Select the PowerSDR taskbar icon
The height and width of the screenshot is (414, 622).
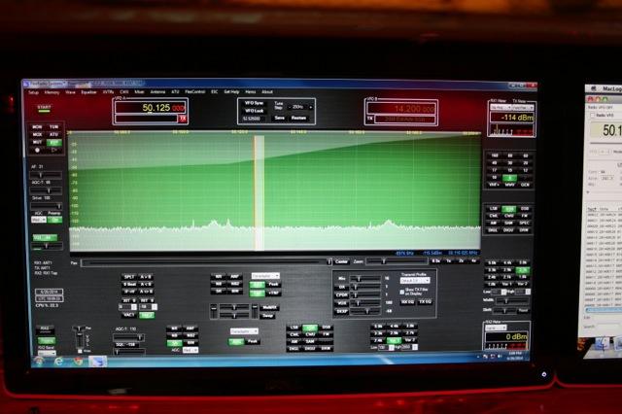point(97,362)
